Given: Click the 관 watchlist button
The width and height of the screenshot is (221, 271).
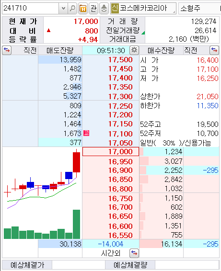Looking at the screenshot, I should tap(93, 8).
